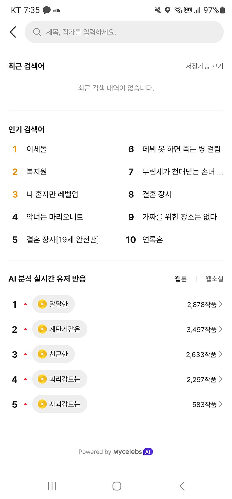This screenshot has height=499, width=232.
Task: Expand the 2,633작품 chevron
Action: pos(221,354)
